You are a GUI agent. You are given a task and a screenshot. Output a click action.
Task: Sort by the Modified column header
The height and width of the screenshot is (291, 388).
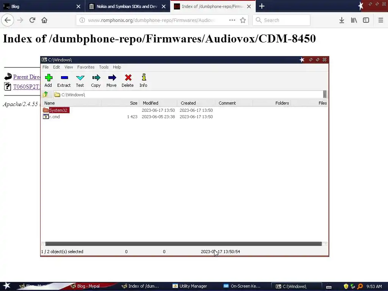pos(158,103)
